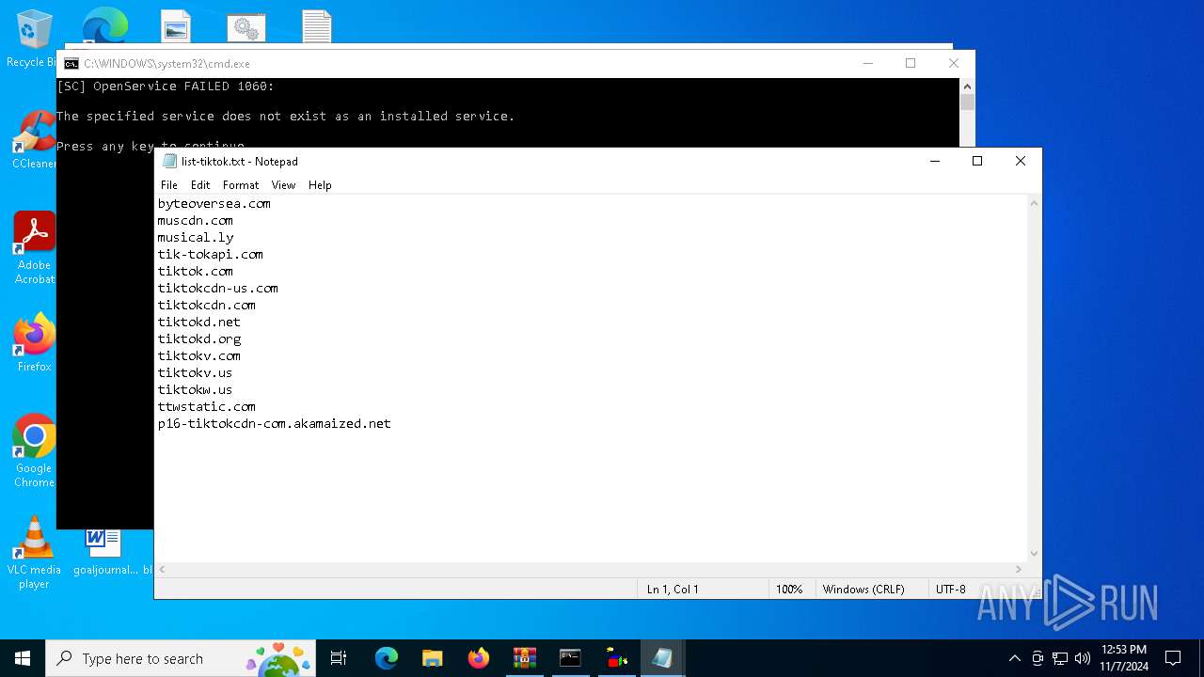Click the byteoversea.com line
1204x677 pixels.
(214, 203)
